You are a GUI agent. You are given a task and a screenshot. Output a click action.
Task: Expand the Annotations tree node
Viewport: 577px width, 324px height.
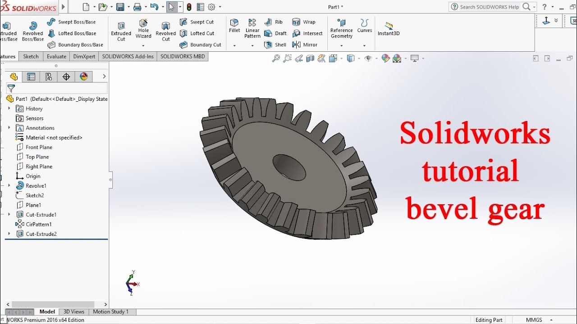(9, 128)
